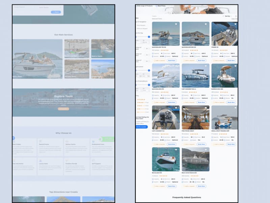Book Now the Fisher 20 boat
270x203 pixels.
(231, 61)
